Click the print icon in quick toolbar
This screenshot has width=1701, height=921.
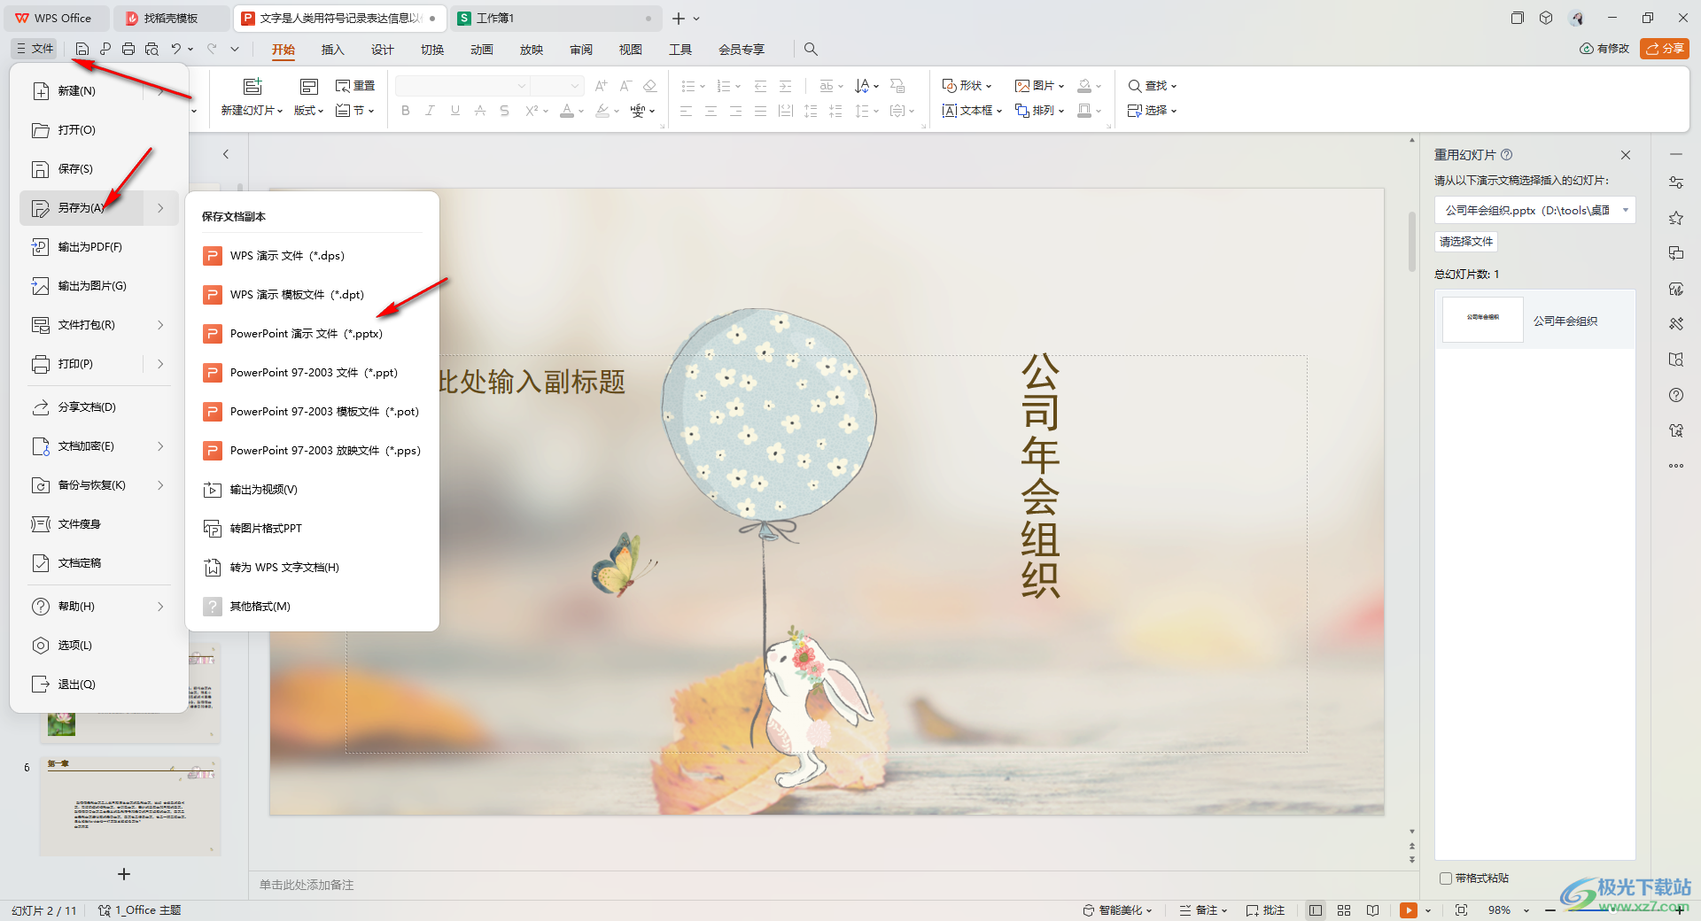point(128,49)
